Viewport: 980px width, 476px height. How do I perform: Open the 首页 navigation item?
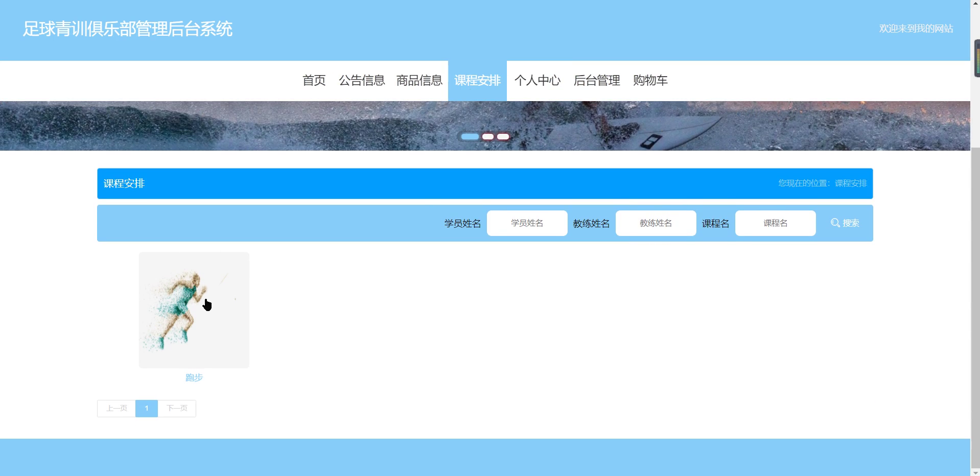click(314, 81)
